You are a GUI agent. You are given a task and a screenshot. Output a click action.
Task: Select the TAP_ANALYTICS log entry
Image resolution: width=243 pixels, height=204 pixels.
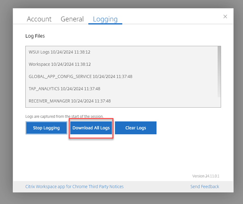point(64,89)
